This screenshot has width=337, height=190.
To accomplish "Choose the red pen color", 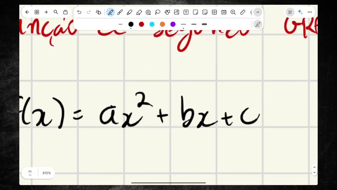I will [141, 24].
